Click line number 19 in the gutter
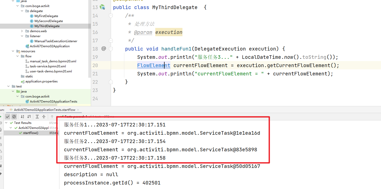This screenshot has height=189, width=381. pyautogui.click(x=95, y=57)
